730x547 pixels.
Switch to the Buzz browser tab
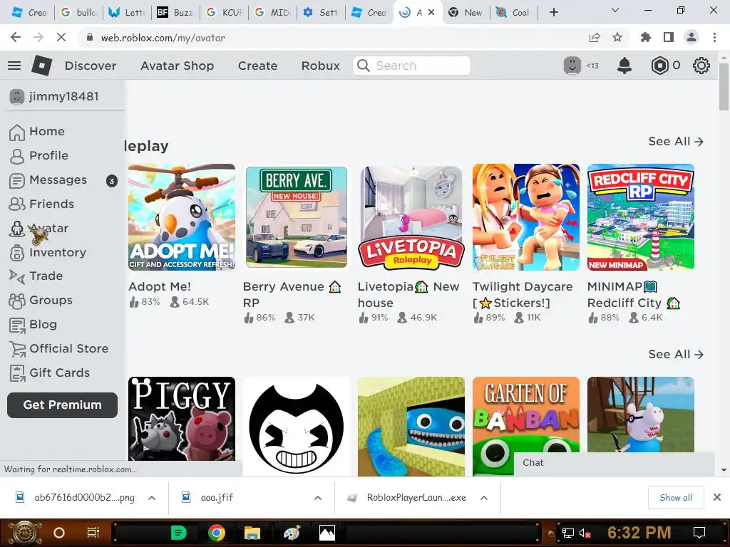tap(175, 13)
